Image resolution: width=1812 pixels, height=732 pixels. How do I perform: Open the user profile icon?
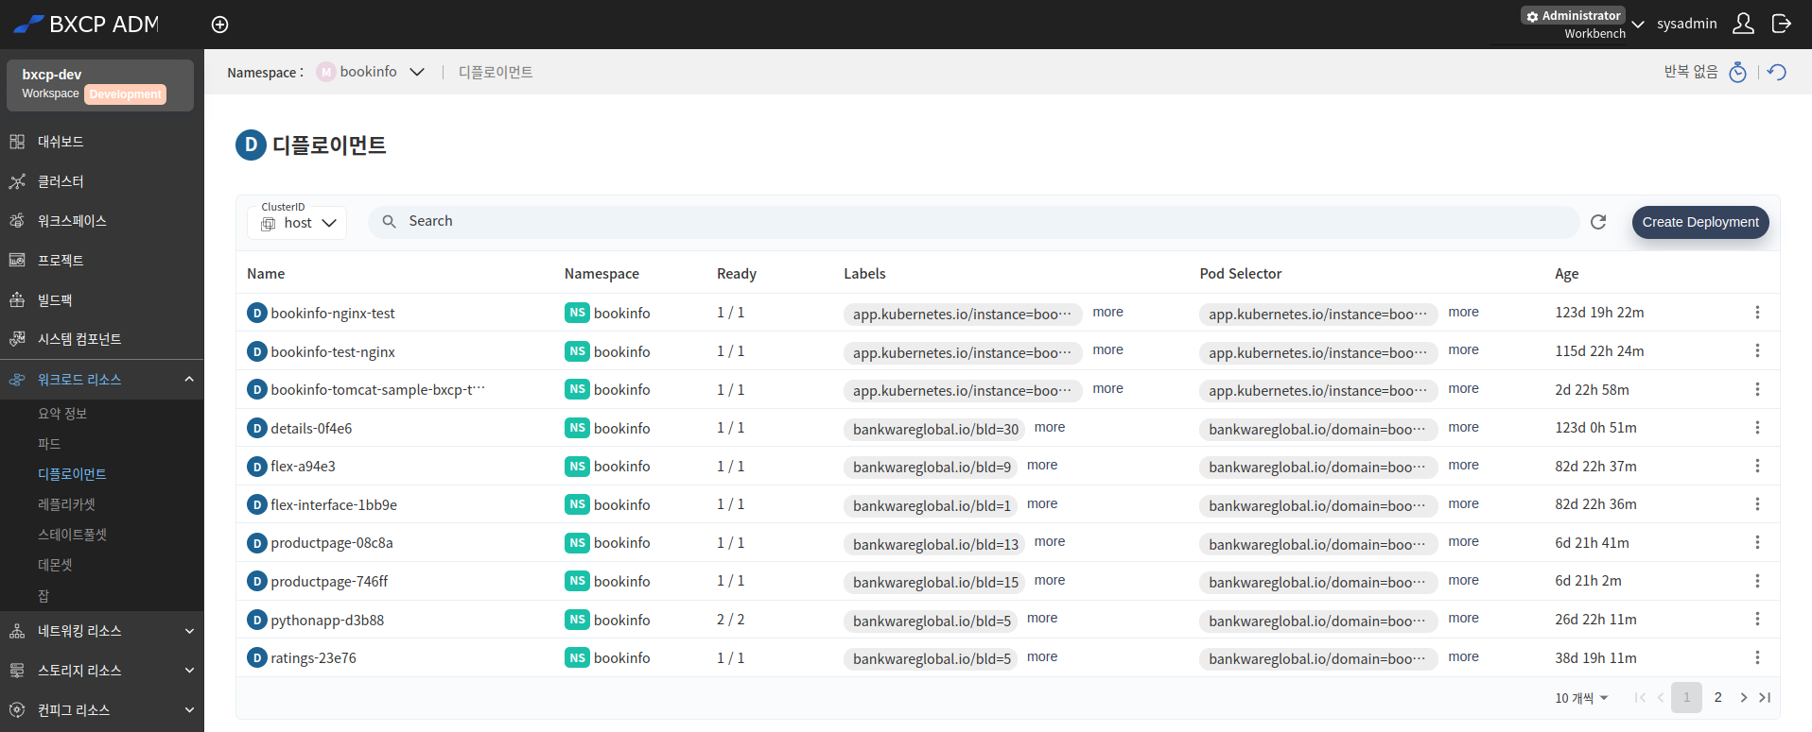[1743, 24]
